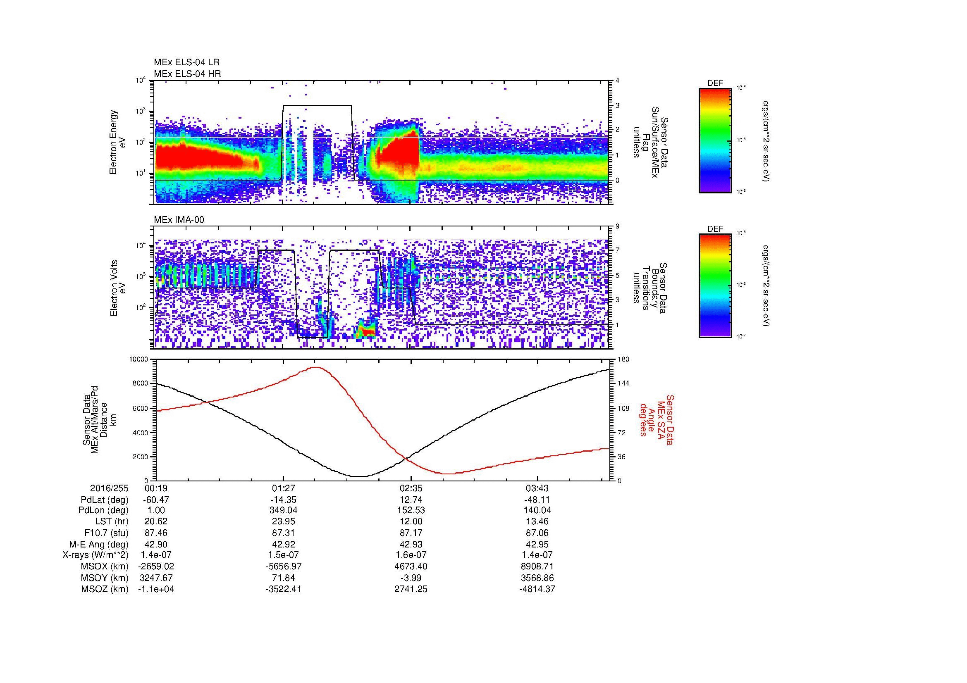Image resolution: width=967 pixels, height=683 pixels.
Task: Click the 'MSOY (km)' row label
Action: (105, 578)
